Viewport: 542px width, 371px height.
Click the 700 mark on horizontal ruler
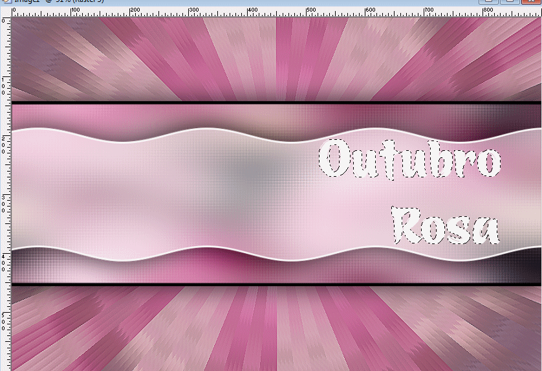tap(429, 10)
